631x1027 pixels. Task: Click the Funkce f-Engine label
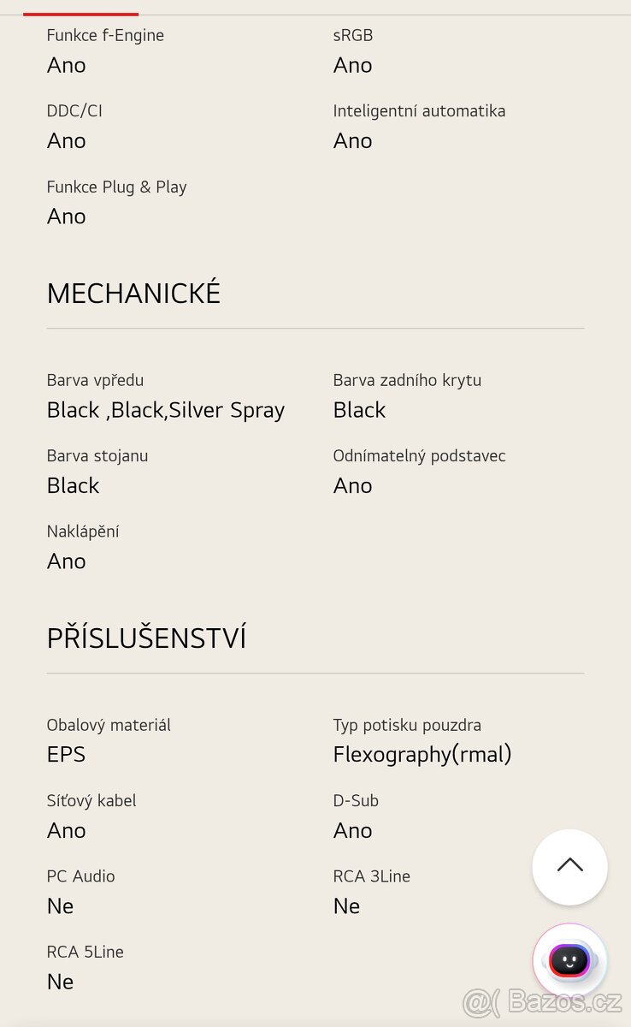(105, 35)
